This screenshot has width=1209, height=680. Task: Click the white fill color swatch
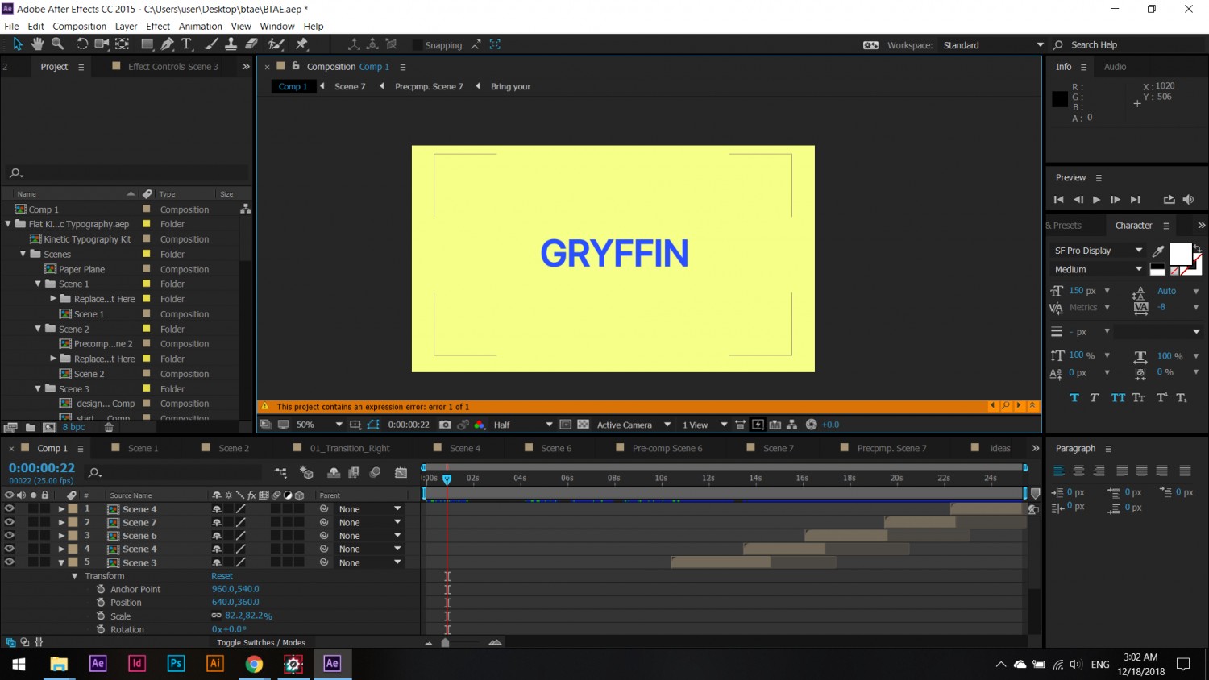tap(1180, 254)
